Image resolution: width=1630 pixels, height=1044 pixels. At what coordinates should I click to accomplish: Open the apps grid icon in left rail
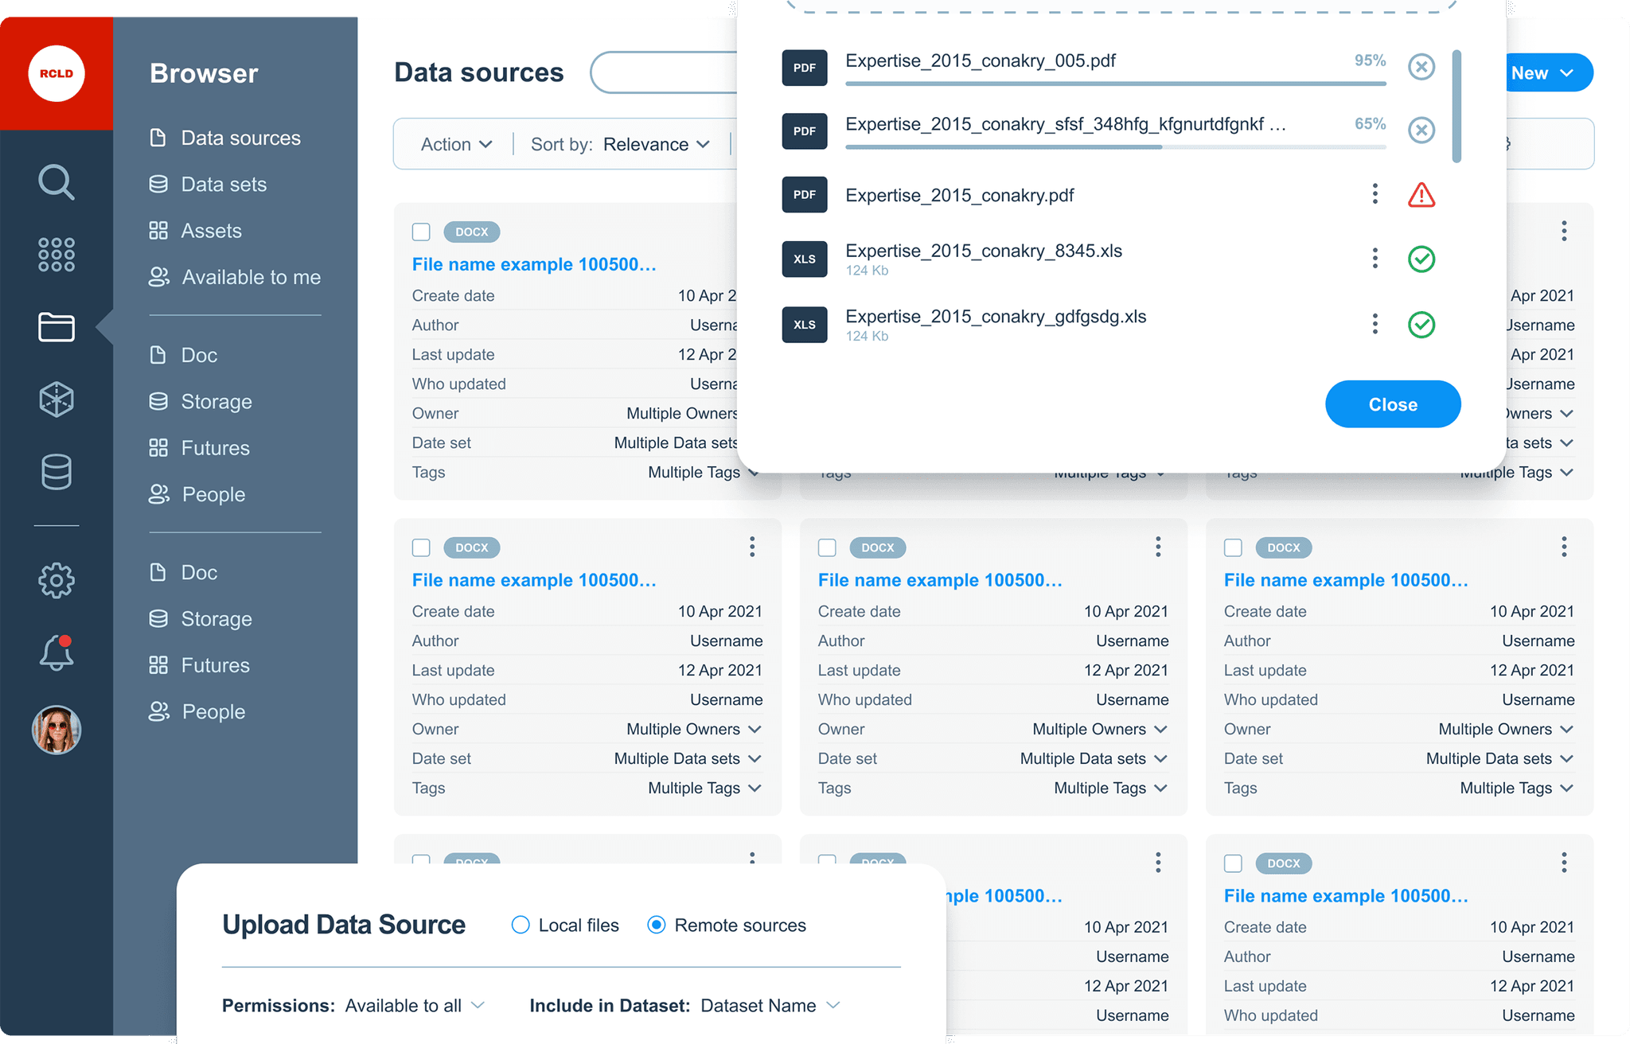coord(56,255)
